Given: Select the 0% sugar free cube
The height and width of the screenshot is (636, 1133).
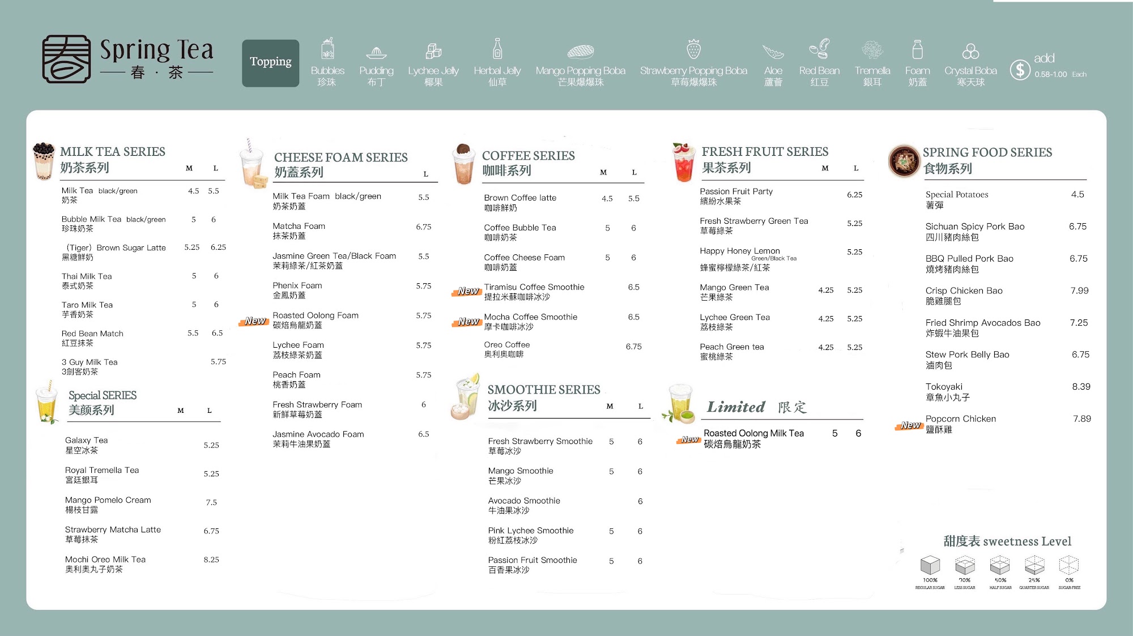Looking at the screenshot, I should [1069, 565].
